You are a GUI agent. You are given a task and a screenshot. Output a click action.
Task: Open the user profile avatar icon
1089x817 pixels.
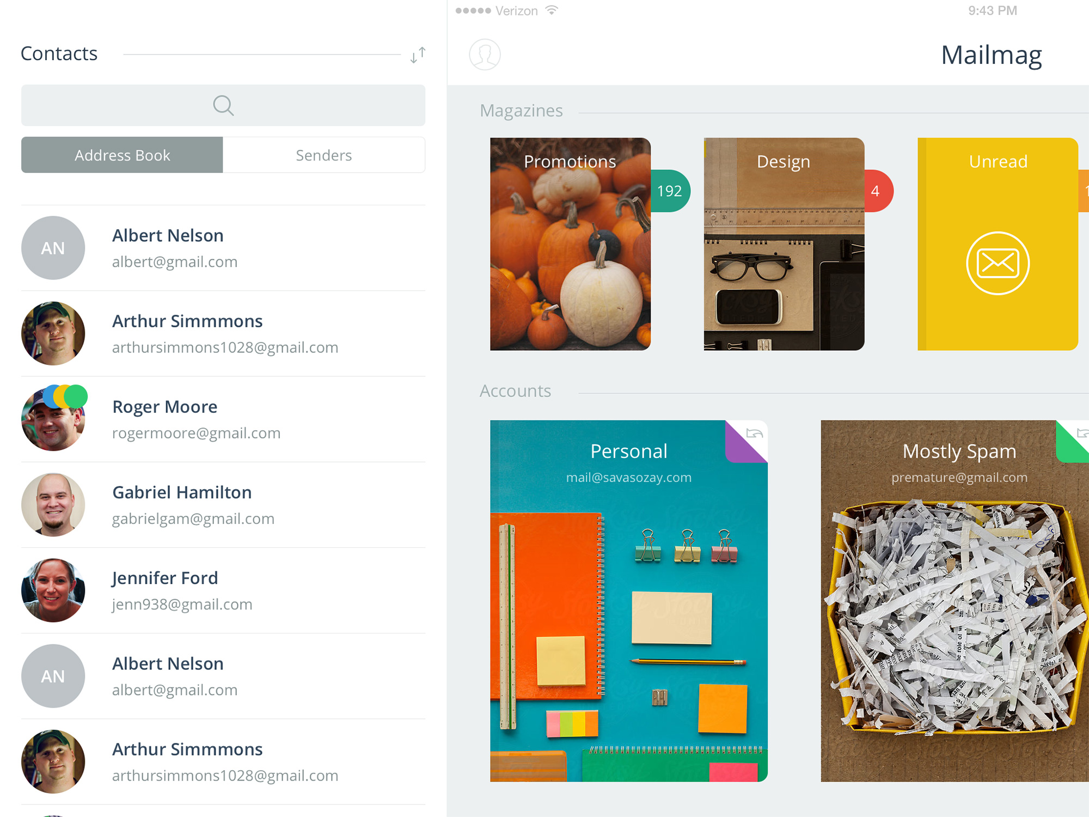pyautogui.click(x=485, y=54)
